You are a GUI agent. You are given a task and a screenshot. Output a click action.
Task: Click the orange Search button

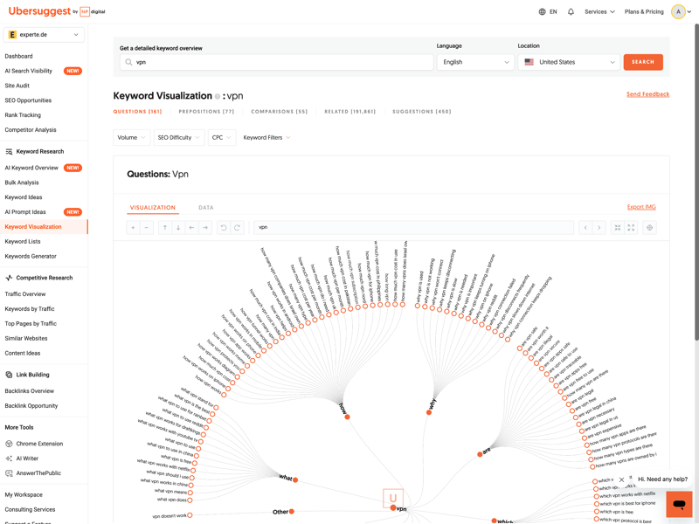coord(643,62)
